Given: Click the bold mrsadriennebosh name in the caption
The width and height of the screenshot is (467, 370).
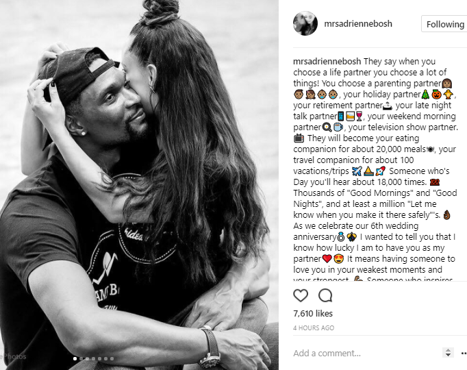Looking at the screenshot, I should click(327, 62).
